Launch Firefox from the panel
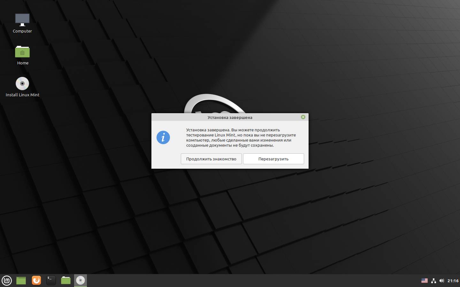Screen dimensions: 460x287 (x=36, y=280)
